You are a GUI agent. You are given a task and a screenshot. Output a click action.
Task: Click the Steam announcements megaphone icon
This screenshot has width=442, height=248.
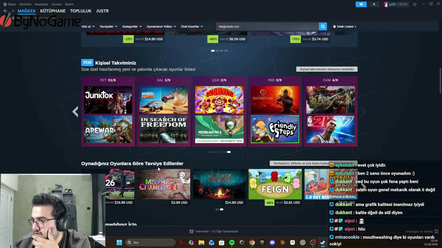click(361, 4)
